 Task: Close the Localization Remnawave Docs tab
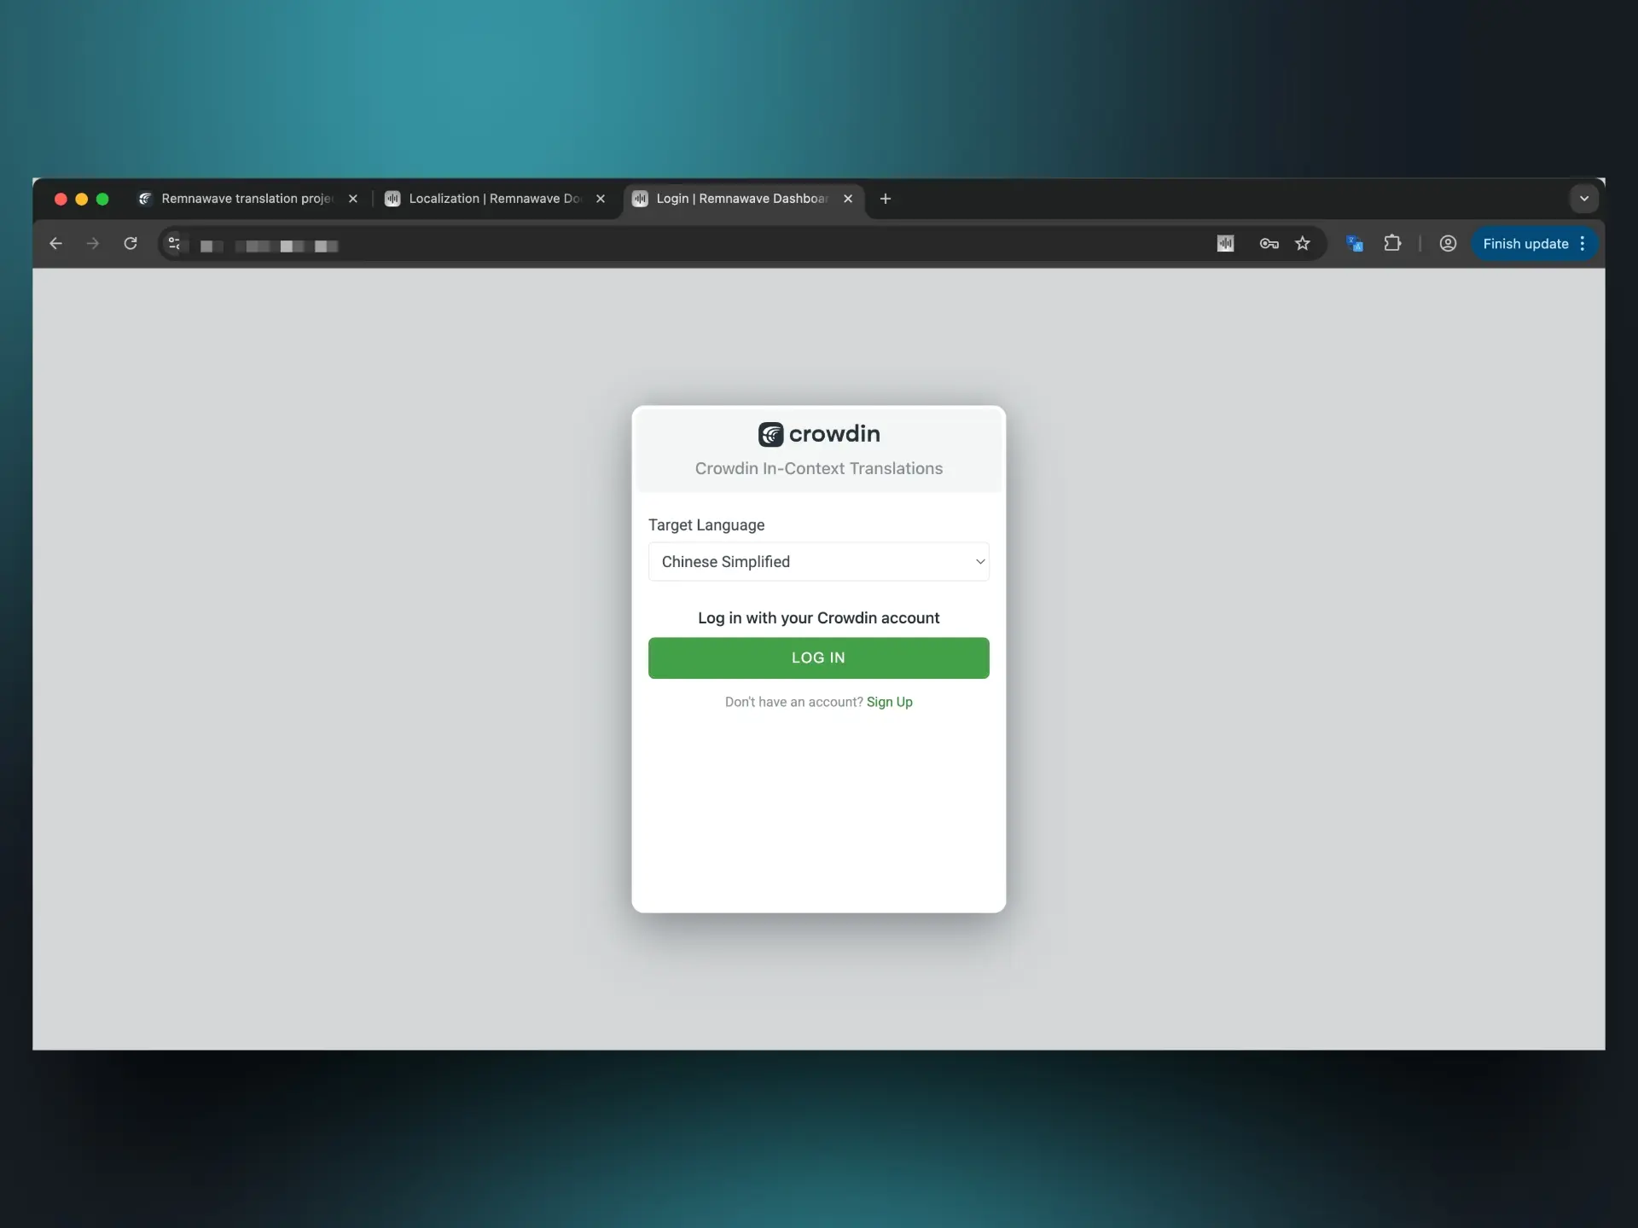(601, 199)
